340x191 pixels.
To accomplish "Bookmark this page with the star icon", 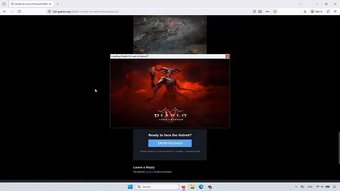I will coord(275,11).
